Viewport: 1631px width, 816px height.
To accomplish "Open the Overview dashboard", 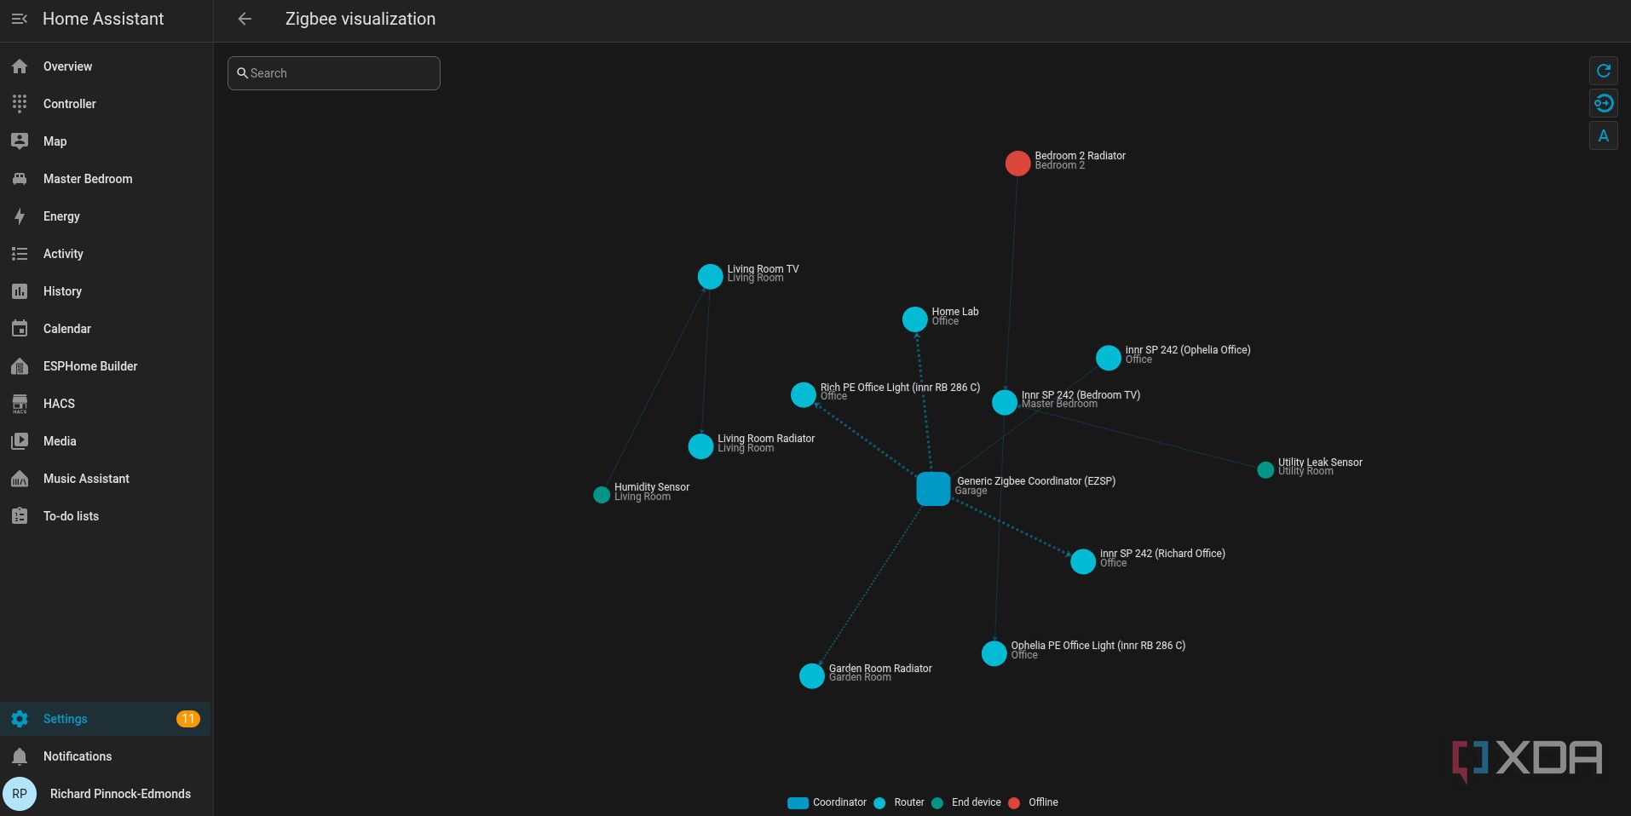I will click(x=106, y=66).
